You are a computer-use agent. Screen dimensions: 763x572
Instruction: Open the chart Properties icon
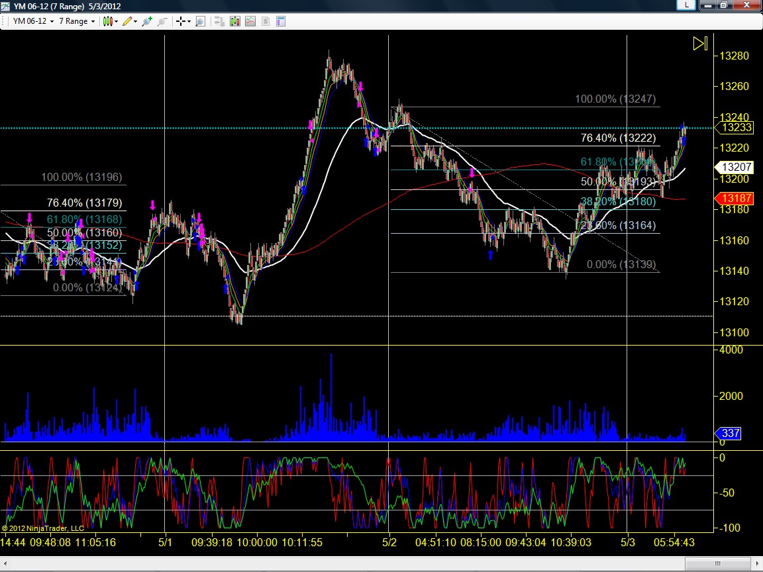pyautogui.click(x=281, y=21)
